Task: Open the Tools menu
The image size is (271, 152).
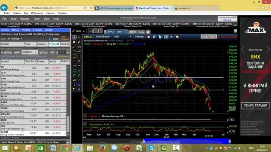Action: click(36, 19)
